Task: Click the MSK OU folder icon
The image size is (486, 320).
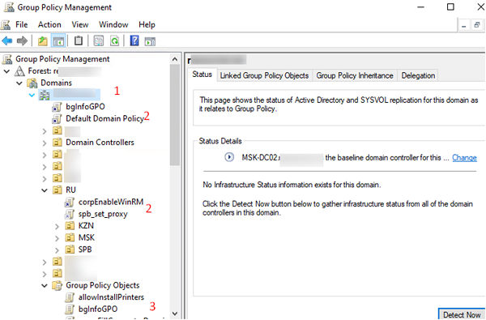Action: click(70, 237)
